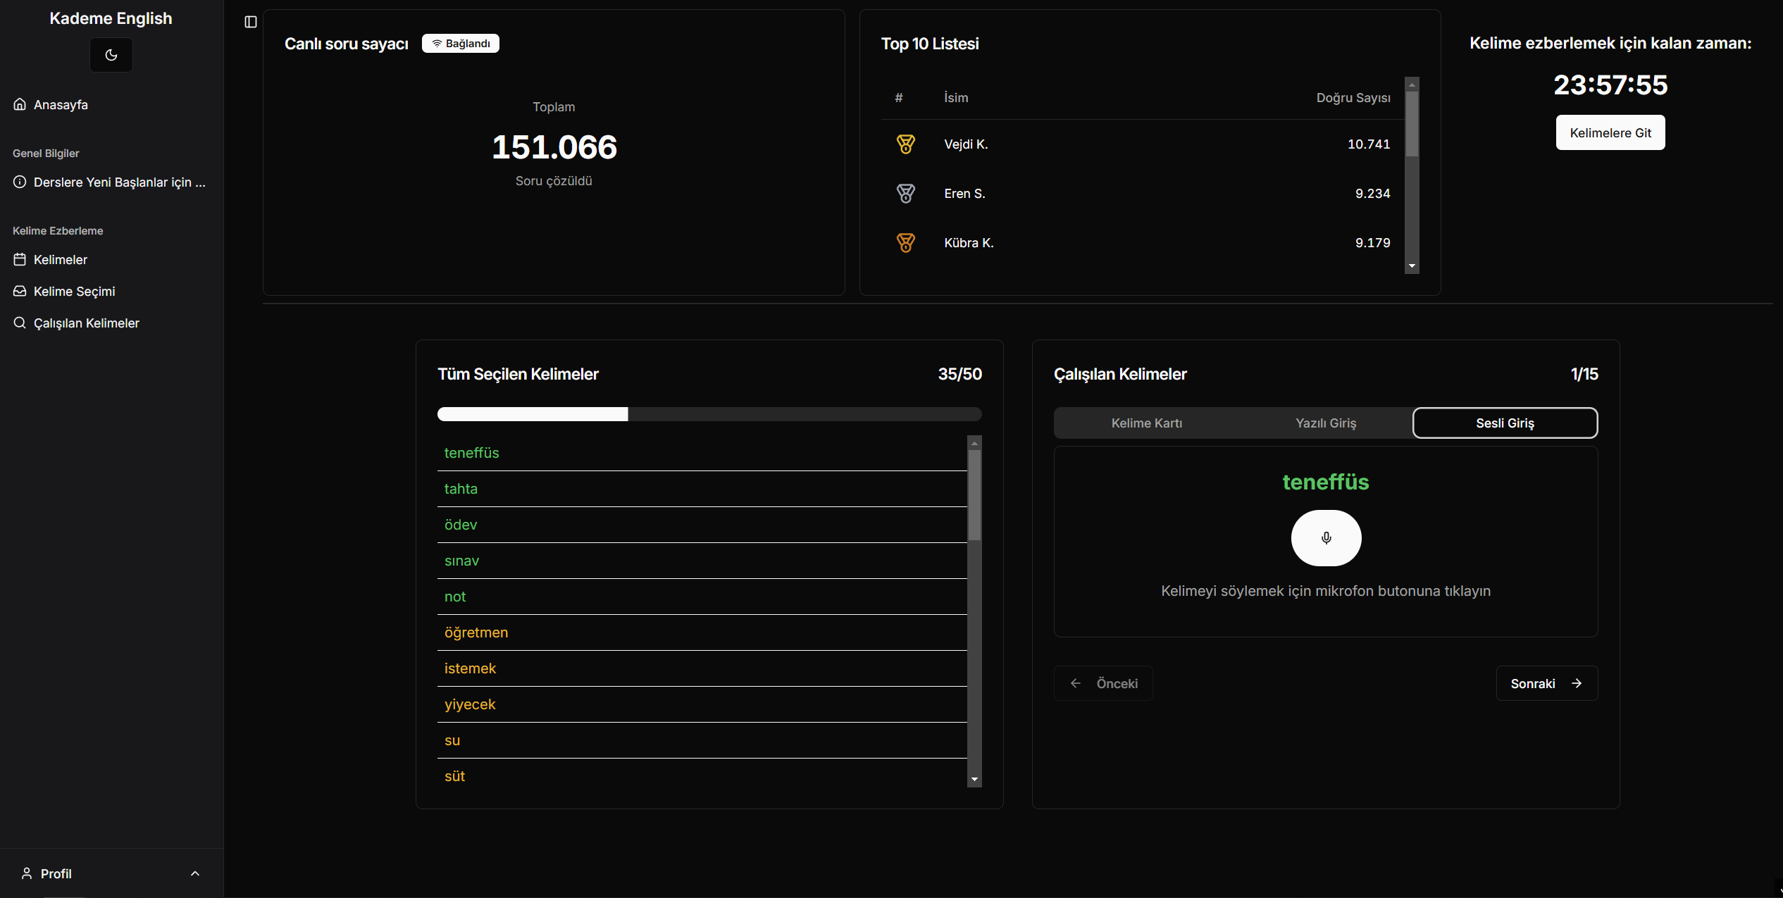
Task: Click Top 10 list scroll up arrow
Action: 1412,85
